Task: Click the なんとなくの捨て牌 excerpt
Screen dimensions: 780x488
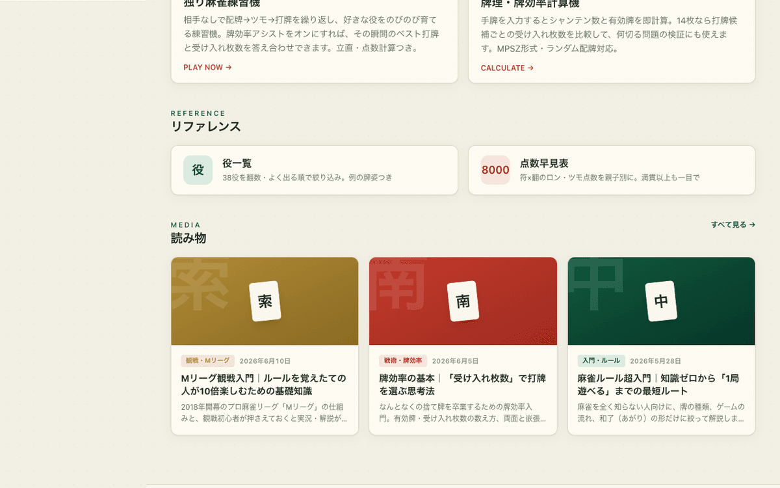Action: (x=463, y=413)
